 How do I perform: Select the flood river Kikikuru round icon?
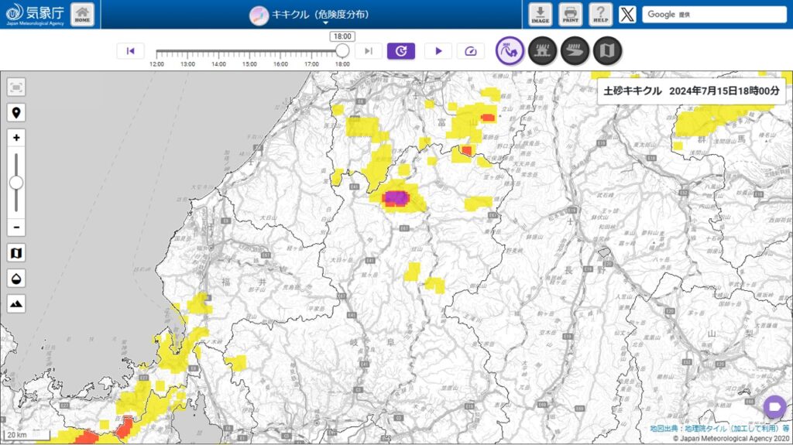point(575,50)
